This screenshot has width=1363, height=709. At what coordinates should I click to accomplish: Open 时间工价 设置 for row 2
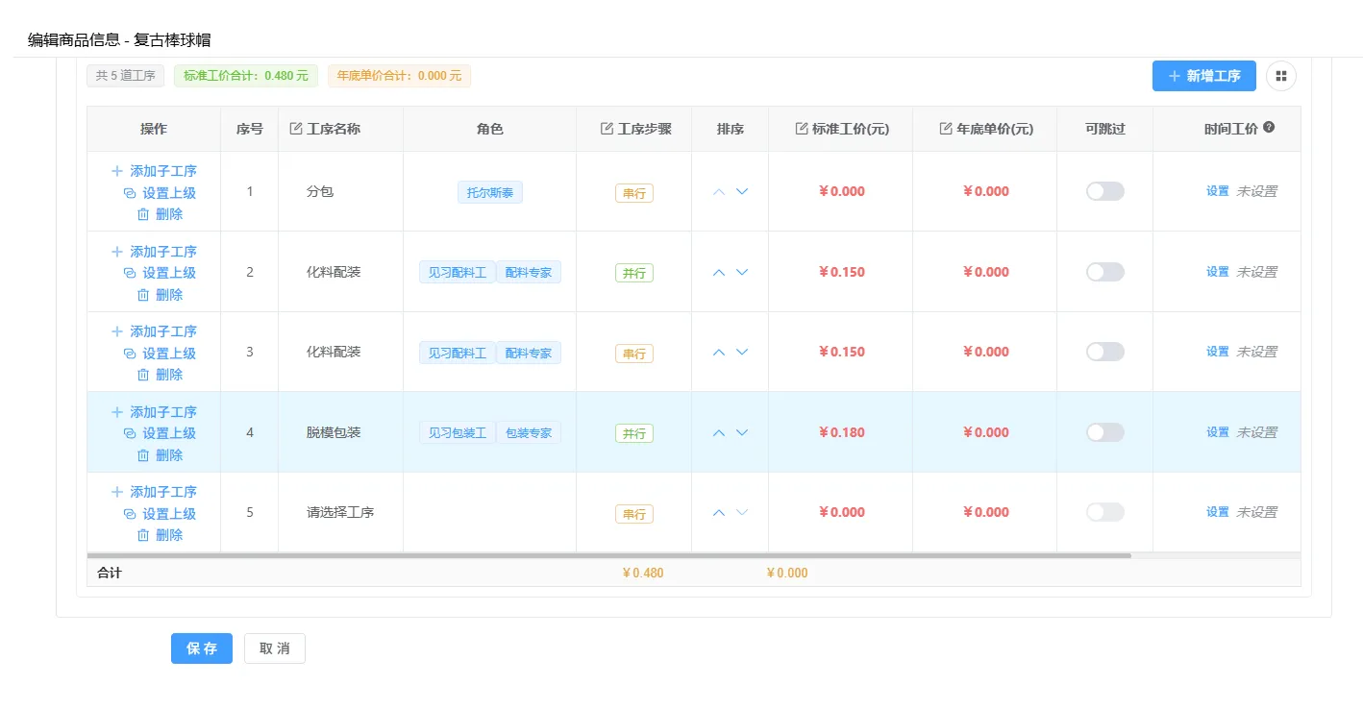pyautogui.click(x=1218, y=272)
